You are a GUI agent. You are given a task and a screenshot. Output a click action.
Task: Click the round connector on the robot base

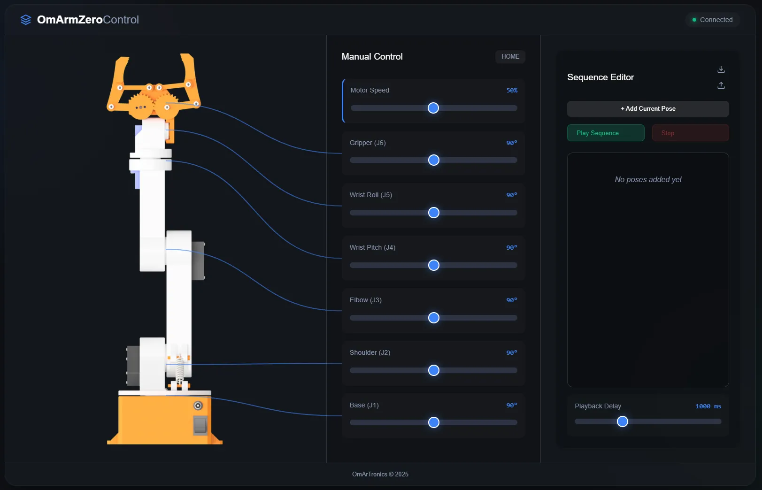tap(198, 406)
